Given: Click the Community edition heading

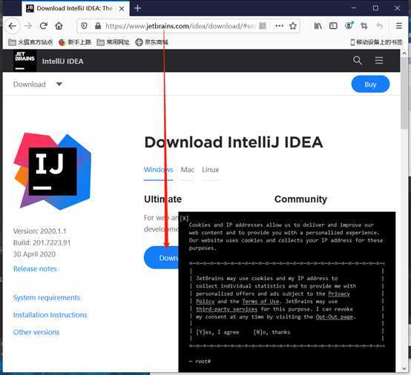Looking at the screenshot, I should (300, 199).
